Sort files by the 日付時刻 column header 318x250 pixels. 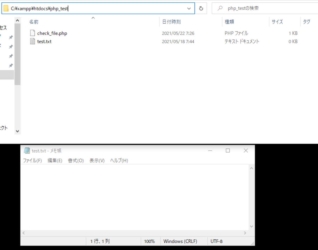171,22
